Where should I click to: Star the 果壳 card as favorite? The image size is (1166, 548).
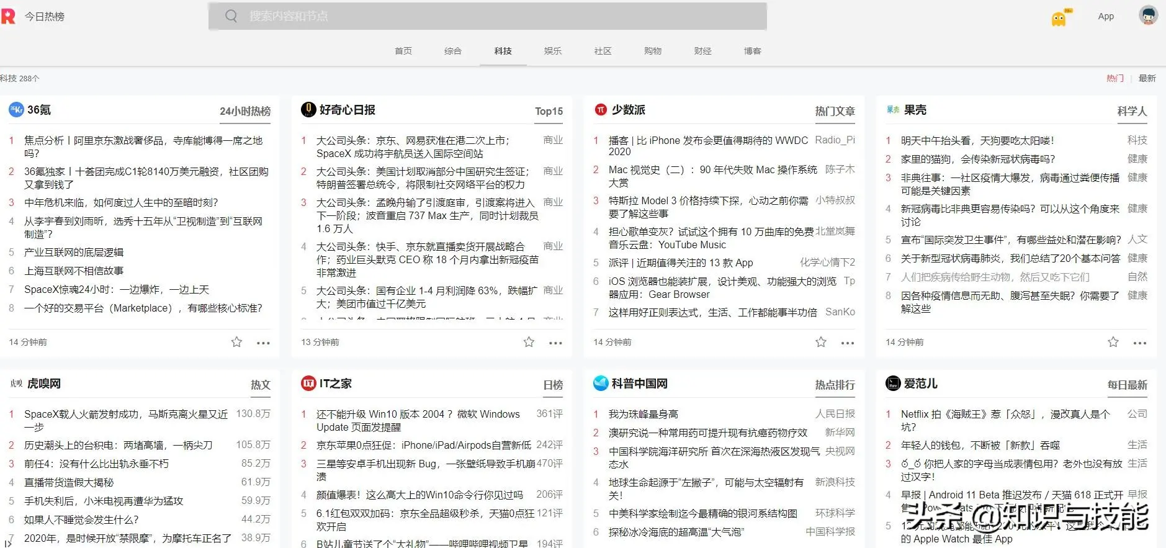pos(1113,342)
